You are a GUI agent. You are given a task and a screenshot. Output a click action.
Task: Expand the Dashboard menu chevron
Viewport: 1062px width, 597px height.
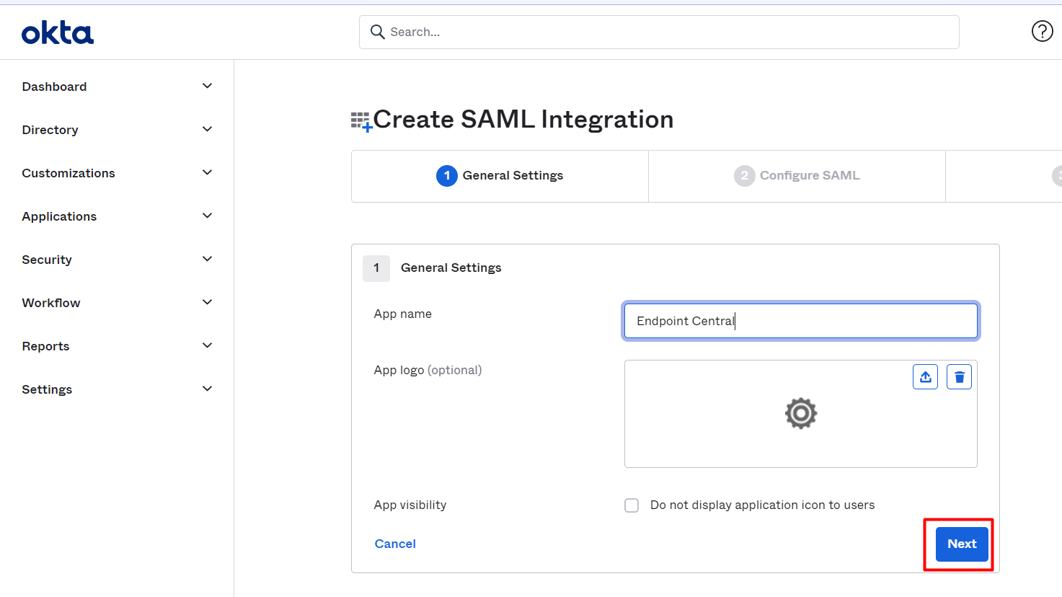pyautogui.click(x=207, y=87)
